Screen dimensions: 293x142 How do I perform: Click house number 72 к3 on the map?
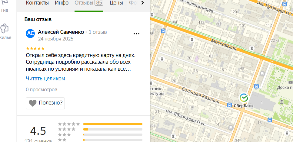click(275, 40)
